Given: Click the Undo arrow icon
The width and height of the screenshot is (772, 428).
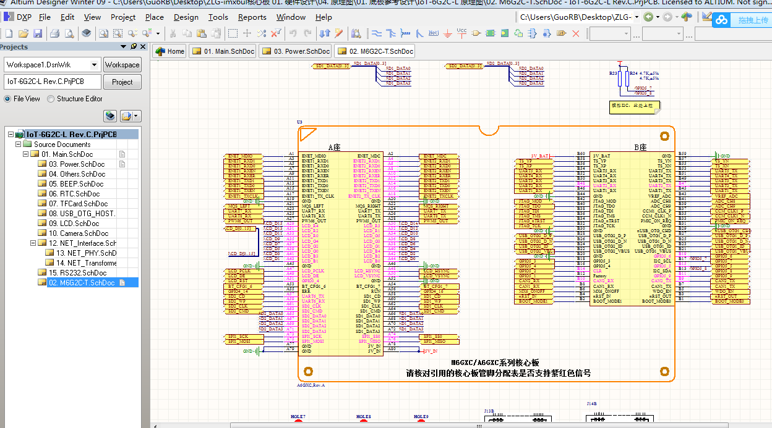Looking at the screenshot, I should click(x=292, y=33).
